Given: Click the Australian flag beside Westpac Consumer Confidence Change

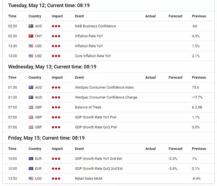Looking at the screenshot, I should pyautogui.click(x=31, y=97).
